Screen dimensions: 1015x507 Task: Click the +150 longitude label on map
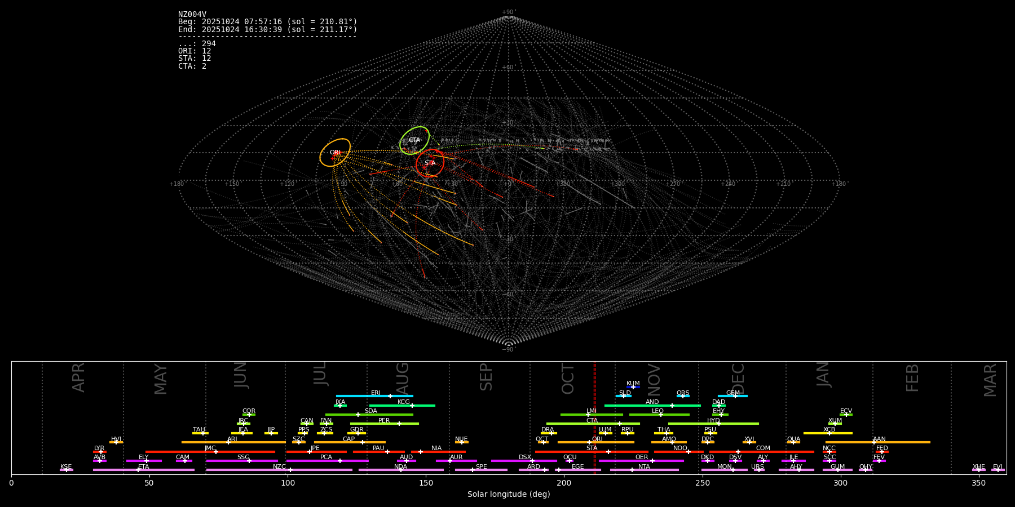(232, 184)
